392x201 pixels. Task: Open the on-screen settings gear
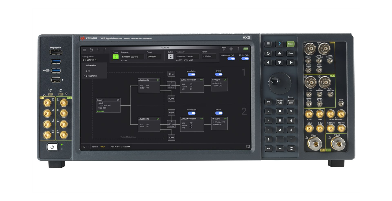pyautogui.click(x=231, y=49)
